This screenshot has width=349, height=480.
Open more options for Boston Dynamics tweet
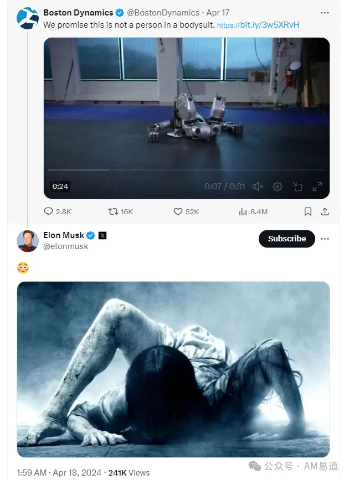click(x=325, y=12)
